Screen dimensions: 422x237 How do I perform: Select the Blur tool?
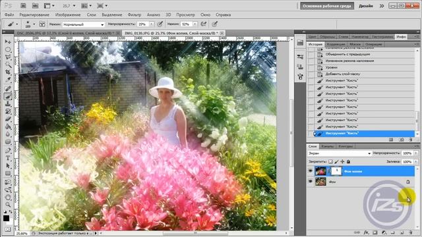8,134
